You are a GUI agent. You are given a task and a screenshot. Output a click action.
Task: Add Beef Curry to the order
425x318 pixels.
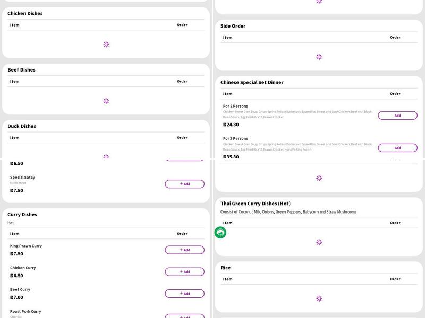184,294
